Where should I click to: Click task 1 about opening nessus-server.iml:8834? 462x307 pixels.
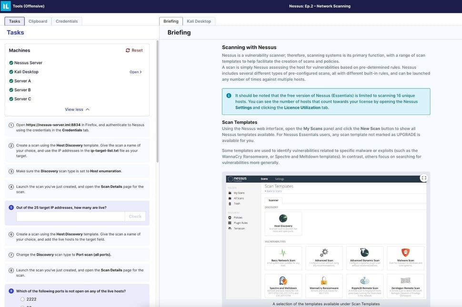click(x=77, y=127)
